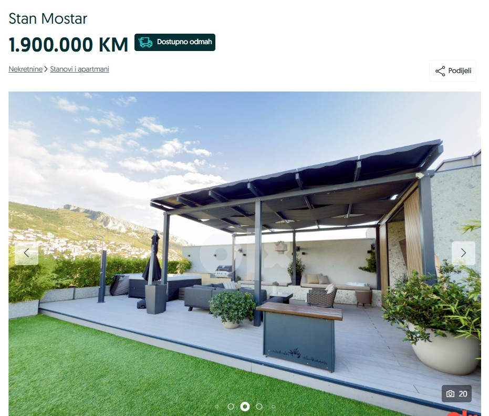Select the small rightmost carousel dot
This screenshot has width=489, height=416.
point(274,407)
